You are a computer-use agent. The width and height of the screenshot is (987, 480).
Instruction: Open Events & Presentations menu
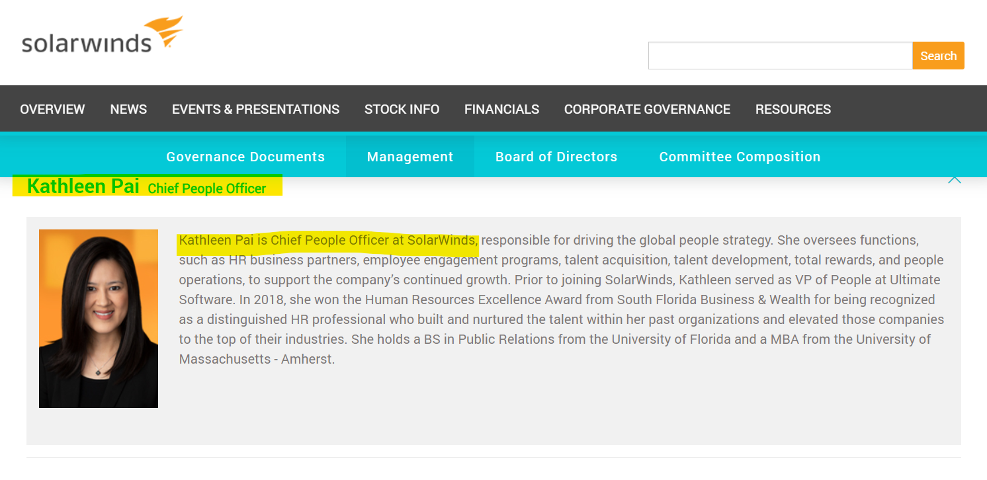(255, 109)
